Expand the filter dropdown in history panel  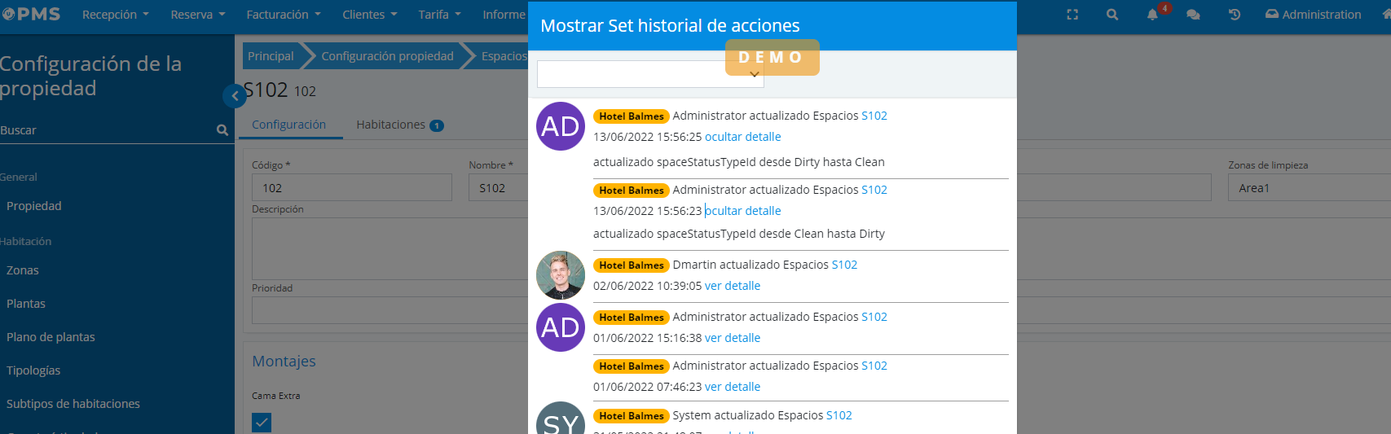click(x=754, y=74)
